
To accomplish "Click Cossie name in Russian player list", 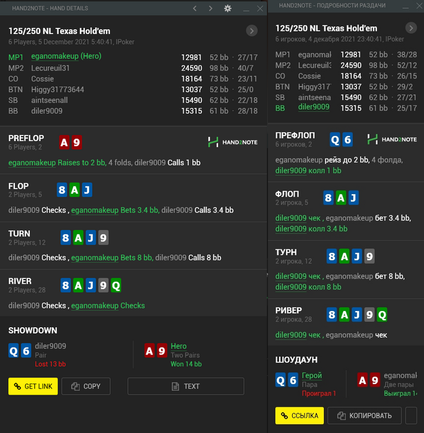I will click(309, 76).
